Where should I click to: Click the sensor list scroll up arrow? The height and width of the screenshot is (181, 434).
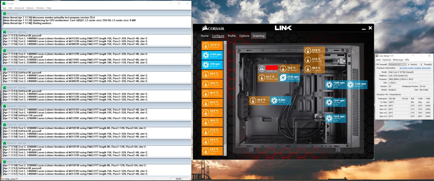(x=225, y=43)
